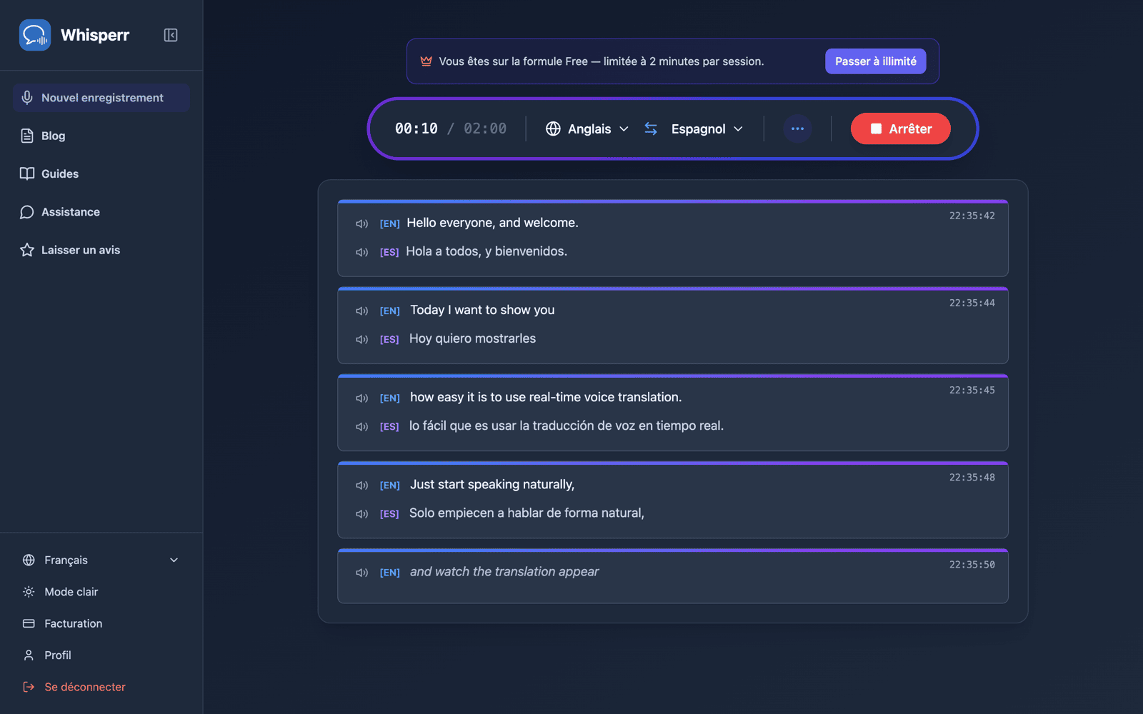The image size is (1143, 714).
Task: Click the Blog document icon
Action: 27,136
